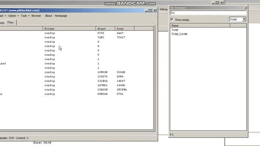Click the Content: 3 status bar entry
260x146 pixels.
pos(22,138)
